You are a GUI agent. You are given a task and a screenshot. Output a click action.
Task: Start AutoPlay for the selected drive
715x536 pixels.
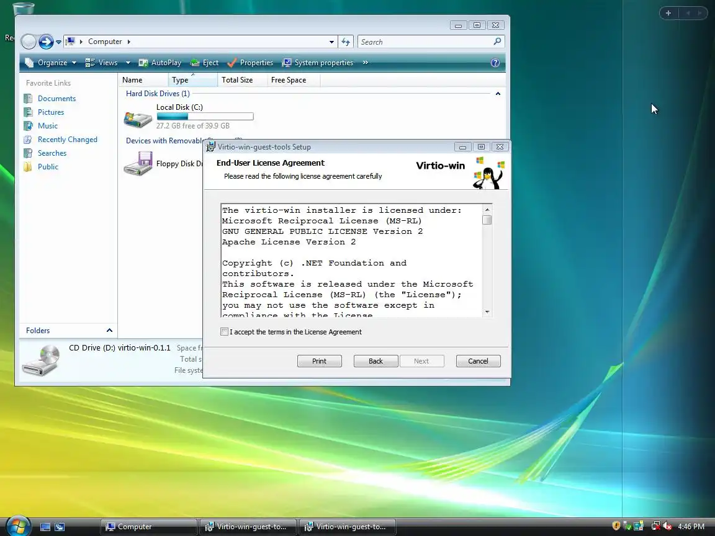click(x=160, y=63)
